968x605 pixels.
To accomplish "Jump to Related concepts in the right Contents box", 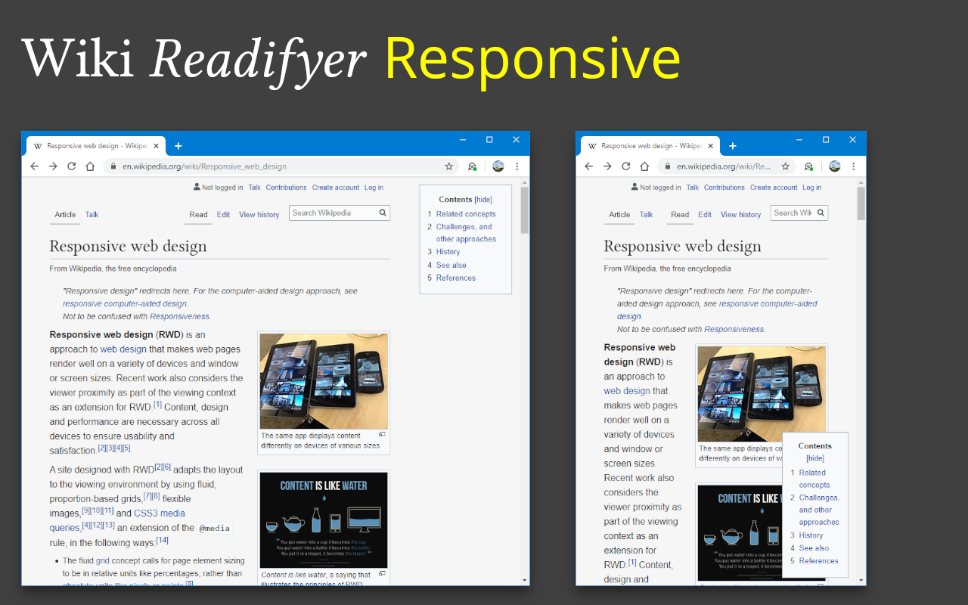I will click(x=814, y=479).
